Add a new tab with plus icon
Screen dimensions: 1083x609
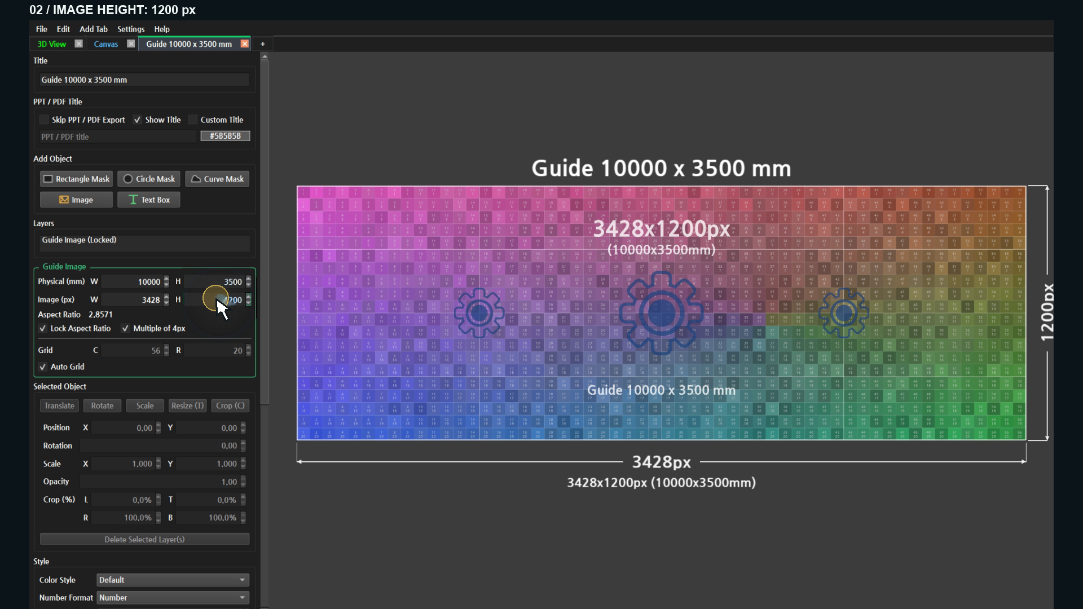click(262, 44)
